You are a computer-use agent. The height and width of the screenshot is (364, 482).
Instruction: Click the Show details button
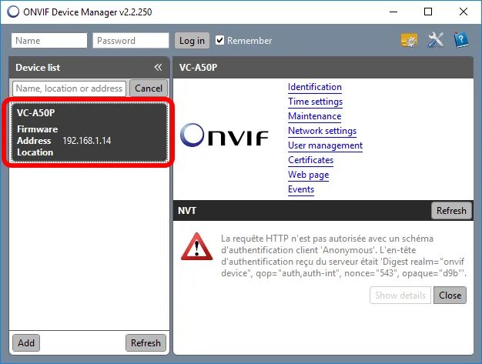tap(400, 296)
